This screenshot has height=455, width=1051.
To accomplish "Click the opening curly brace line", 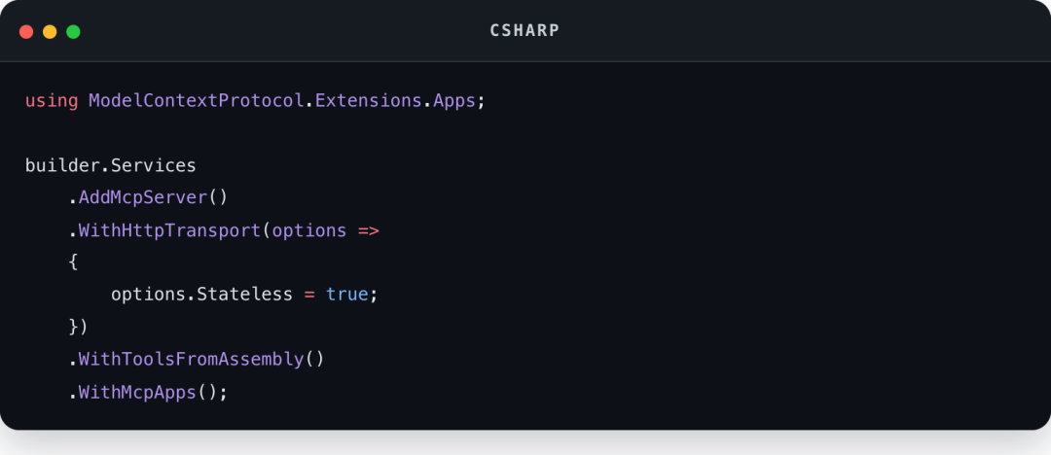I will point(73,262).
